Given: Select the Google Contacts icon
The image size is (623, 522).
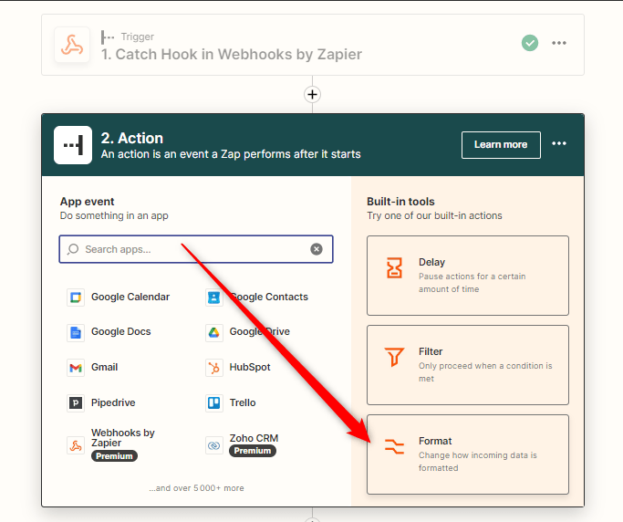Looking at the screenshot, I should click(x=213, y=298).
